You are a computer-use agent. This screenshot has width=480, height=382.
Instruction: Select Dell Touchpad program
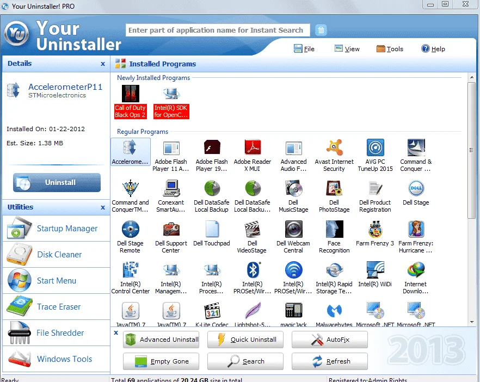[x=212, y=233]
